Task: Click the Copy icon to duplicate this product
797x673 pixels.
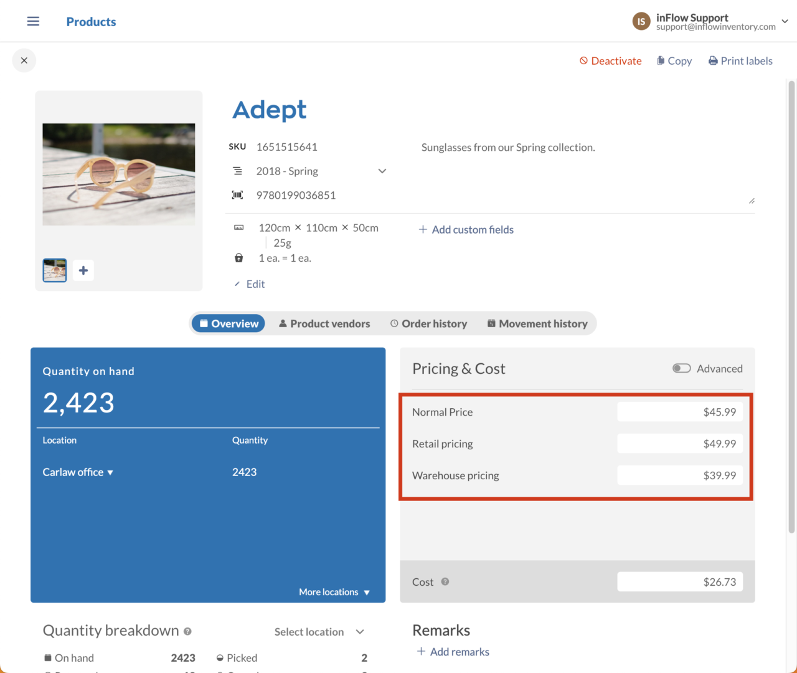Action: (661, 60)
